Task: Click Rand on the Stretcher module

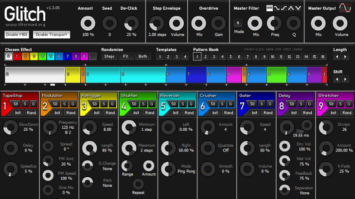Action: 347,113
